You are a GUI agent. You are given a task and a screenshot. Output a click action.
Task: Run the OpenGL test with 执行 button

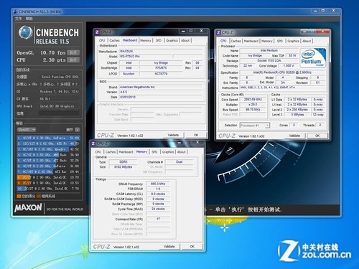click(73, 52)
